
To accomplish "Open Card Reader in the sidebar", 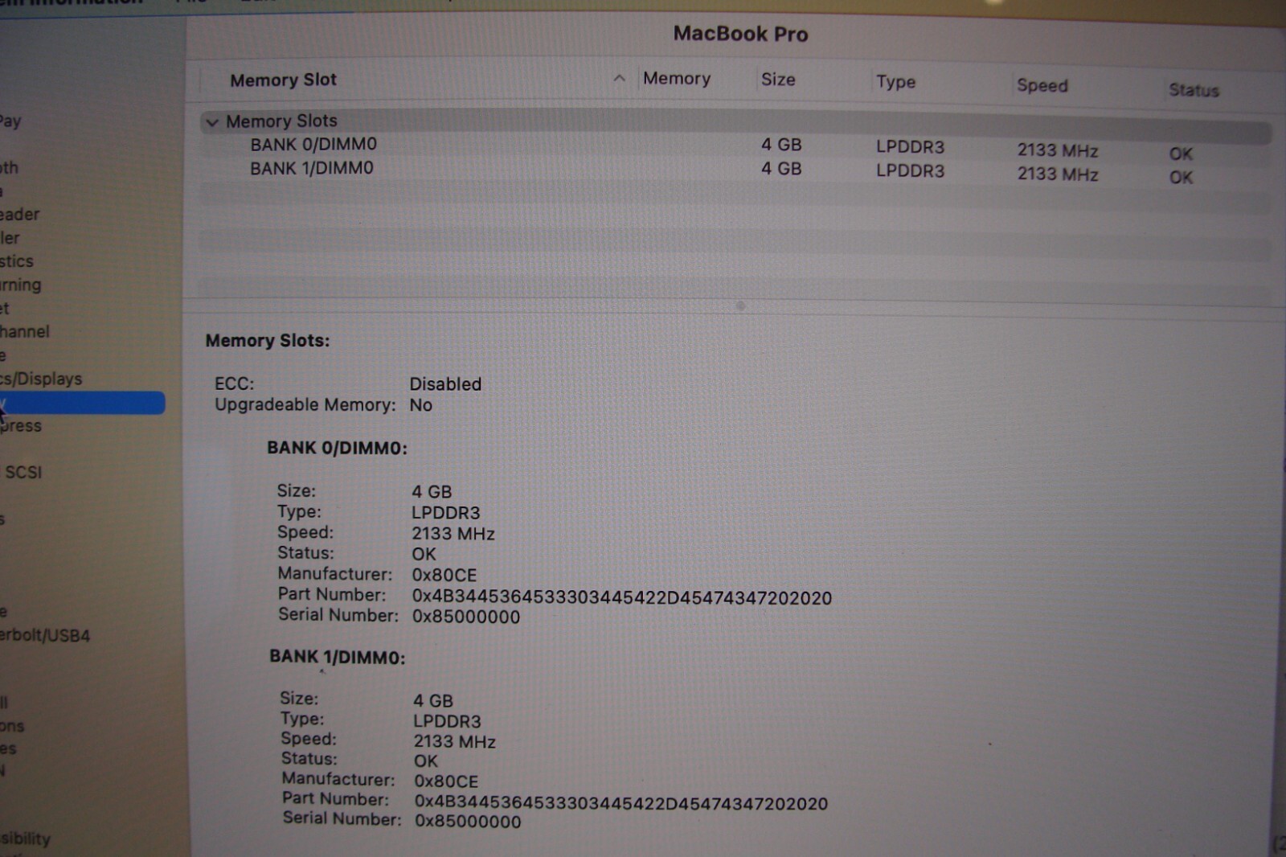I will [20, 215].
